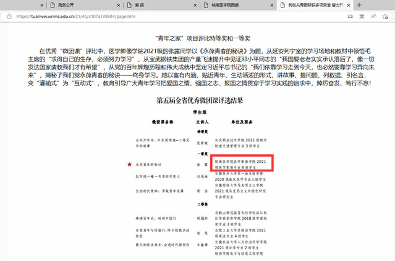Click the red star beside 永葆青春的秘诀
This screenshot has width=395, height=261.
click(129, 165)
